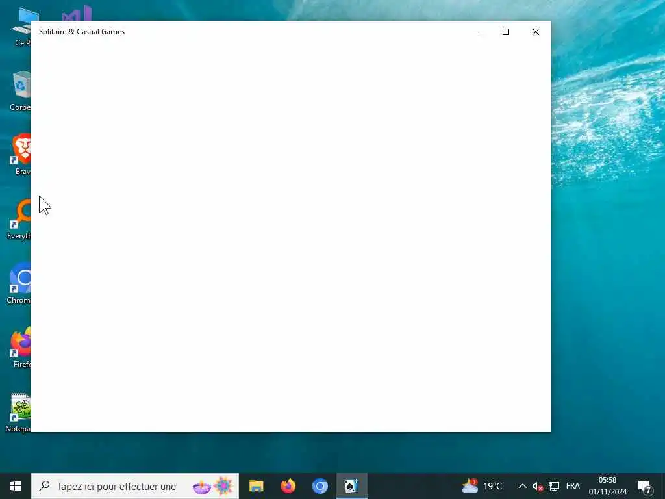Click the Diwali search highlight icon

coord(212,486)
